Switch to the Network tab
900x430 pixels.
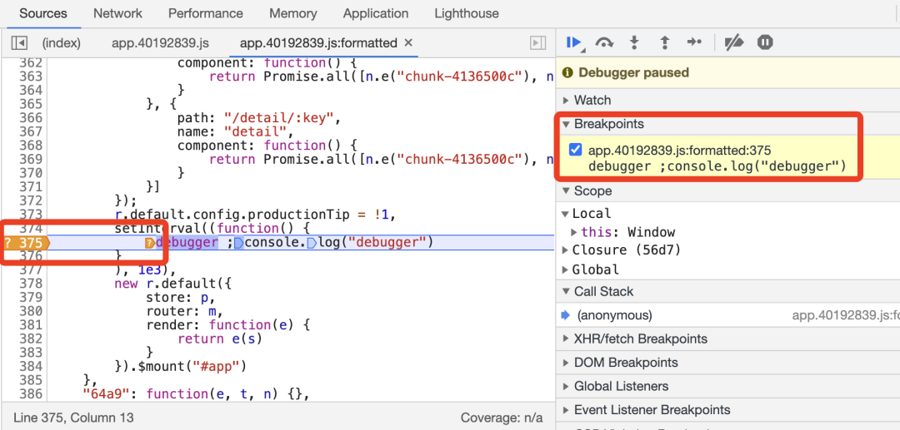click(117, 13)
